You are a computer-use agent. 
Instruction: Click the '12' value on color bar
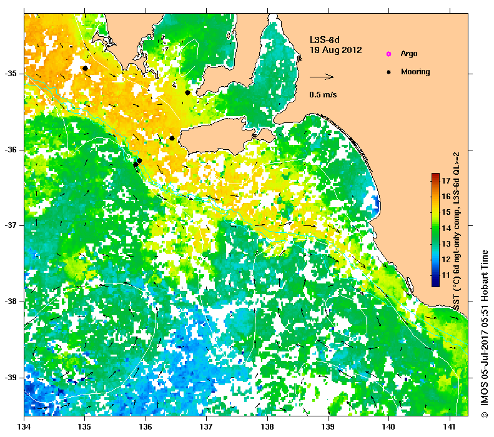tap(446, 260)
